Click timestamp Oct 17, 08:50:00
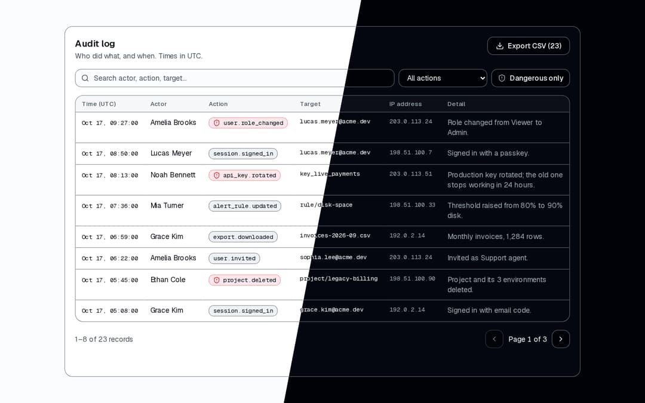 [110, 154]
